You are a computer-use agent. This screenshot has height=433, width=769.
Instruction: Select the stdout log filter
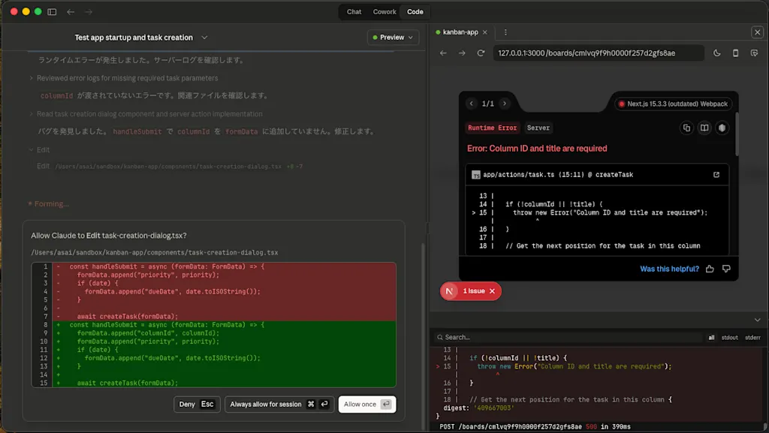point(729,338)
